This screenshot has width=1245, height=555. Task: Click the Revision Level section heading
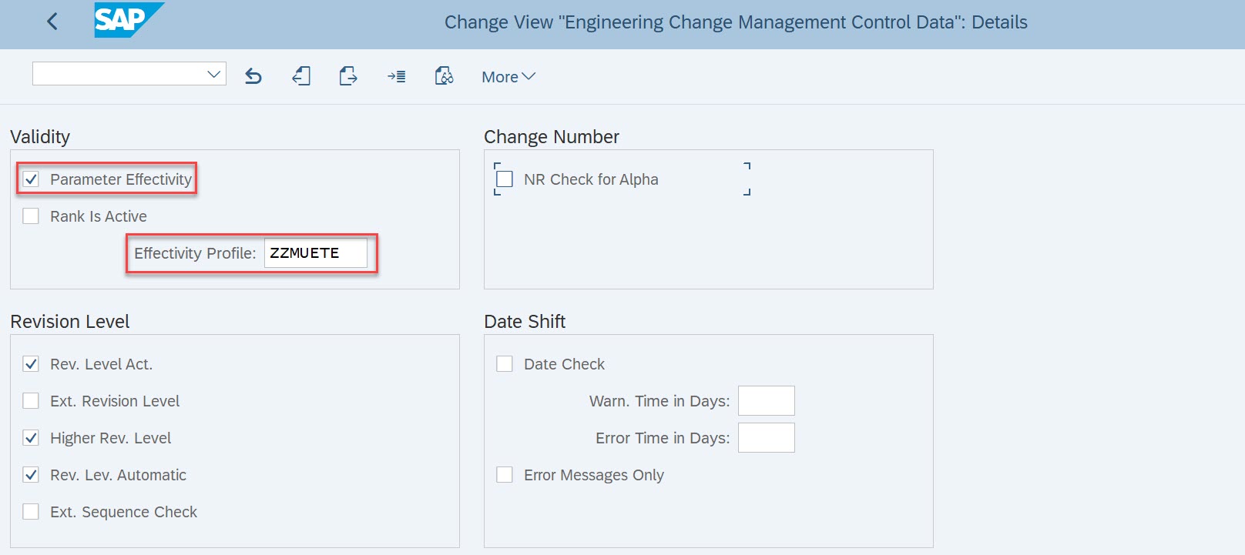click(70, 322)
